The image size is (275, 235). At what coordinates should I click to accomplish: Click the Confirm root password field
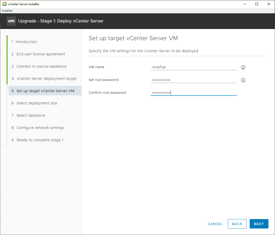tap(193, 93)
